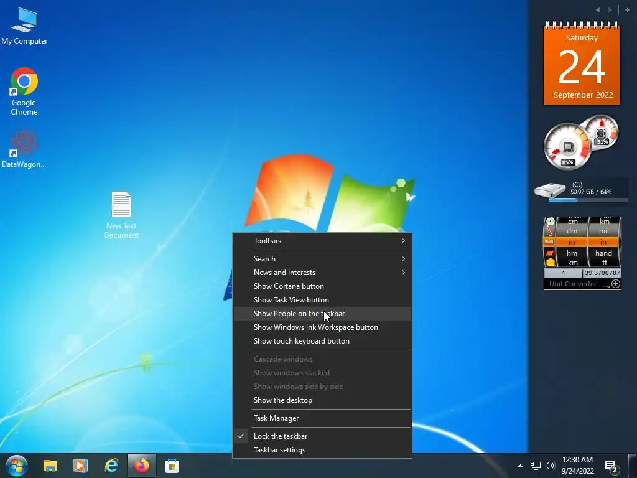Click the C: drive gadget icon
Image resolution: width=637 pixels, height=478 pixels.
coord(550,189)
